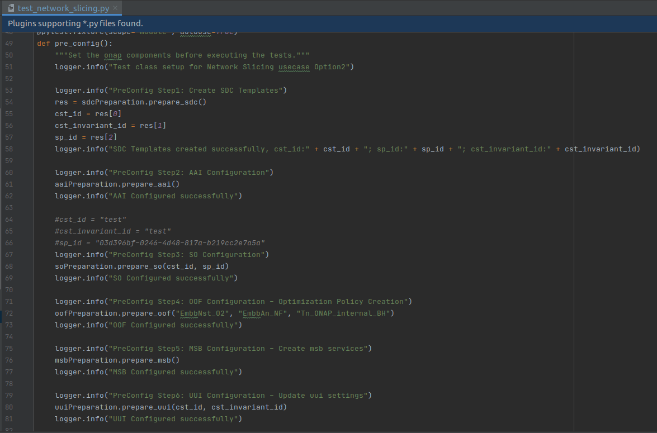
Task: Click the commented '#sp_id' UUID line
Action: [160, 243]
